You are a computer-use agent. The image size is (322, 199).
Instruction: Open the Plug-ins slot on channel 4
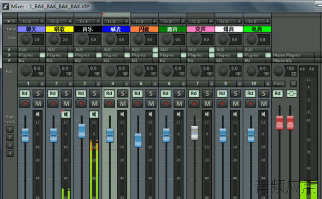pos(114,55)
